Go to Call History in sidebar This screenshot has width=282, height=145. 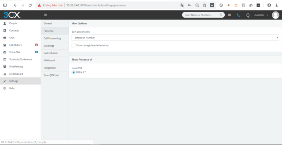(15, 45)
